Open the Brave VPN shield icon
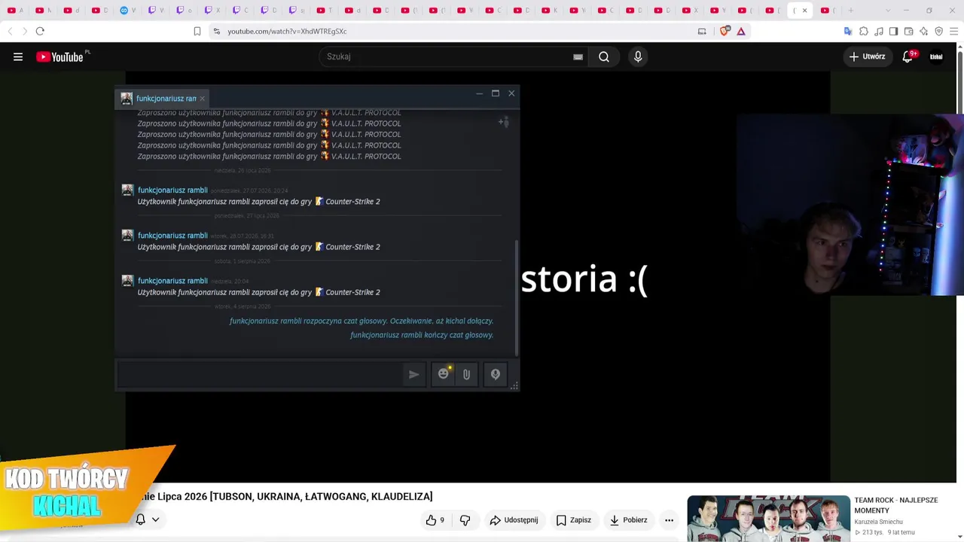964x542 pixels. click(x=938, y=31)
